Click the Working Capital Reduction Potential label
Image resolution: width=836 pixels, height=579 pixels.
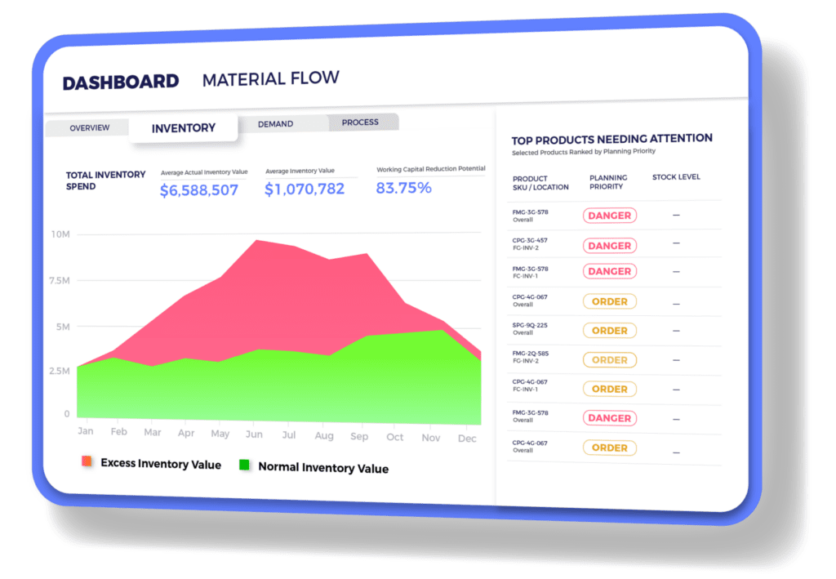[x=431, y=169]
